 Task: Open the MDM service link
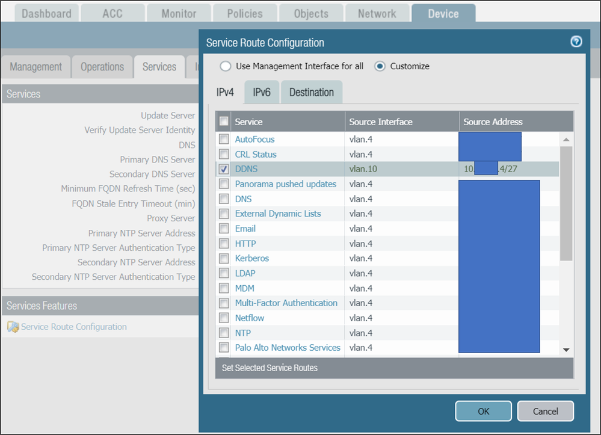click(x=244, y=288)
